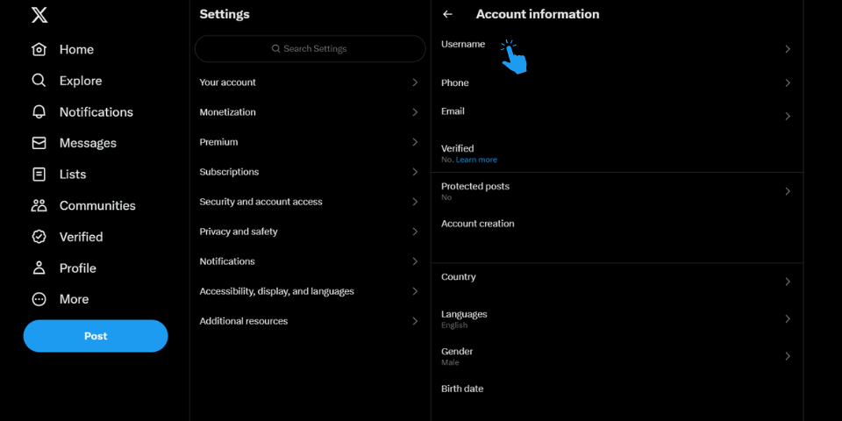Click the X logo icon
This screenshot has width=842, height=421.
(x=39, y=15)
